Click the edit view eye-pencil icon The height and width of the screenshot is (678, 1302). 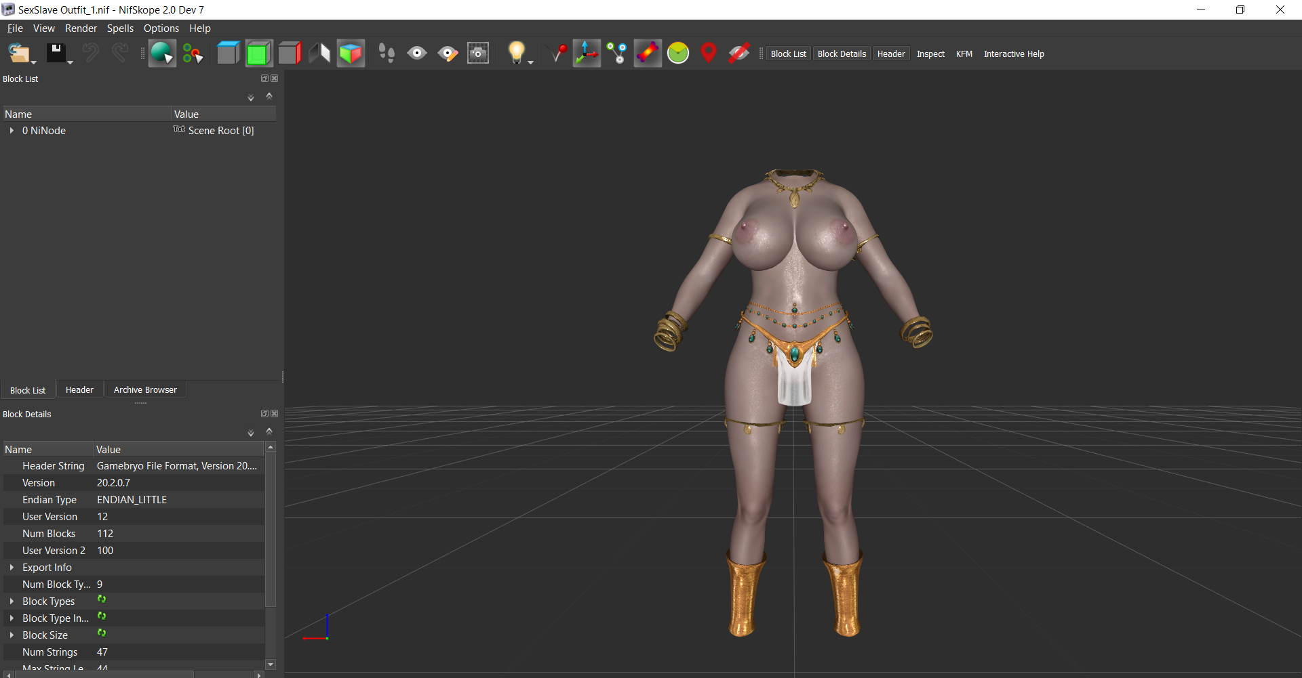point(448,54)
